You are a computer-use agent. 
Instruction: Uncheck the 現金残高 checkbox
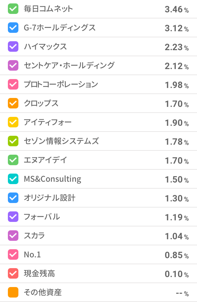tap(13, 273)
